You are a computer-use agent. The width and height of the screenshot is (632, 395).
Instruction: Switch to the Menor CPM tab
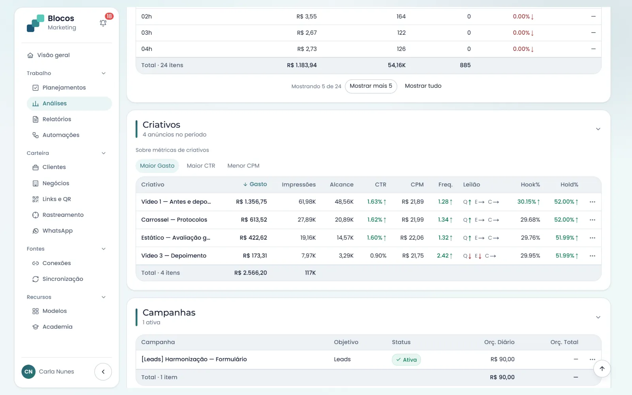pos(243,166)
